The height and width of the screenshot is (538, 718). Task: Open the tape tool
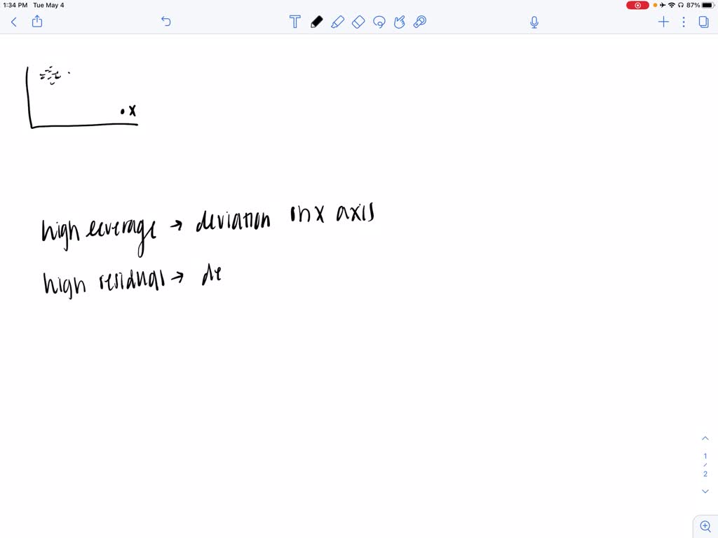pos(420,22)
